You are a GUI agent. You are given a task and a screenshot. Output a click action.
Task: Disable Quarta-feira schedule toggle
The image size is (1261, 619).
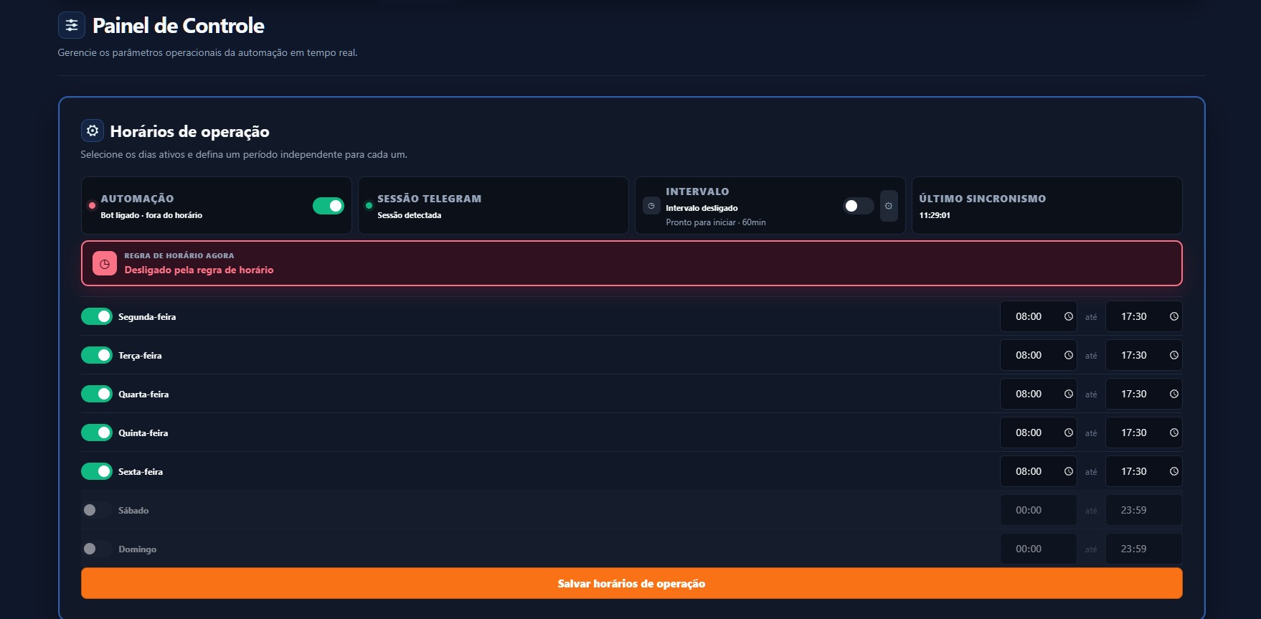(x=97, y=394)
